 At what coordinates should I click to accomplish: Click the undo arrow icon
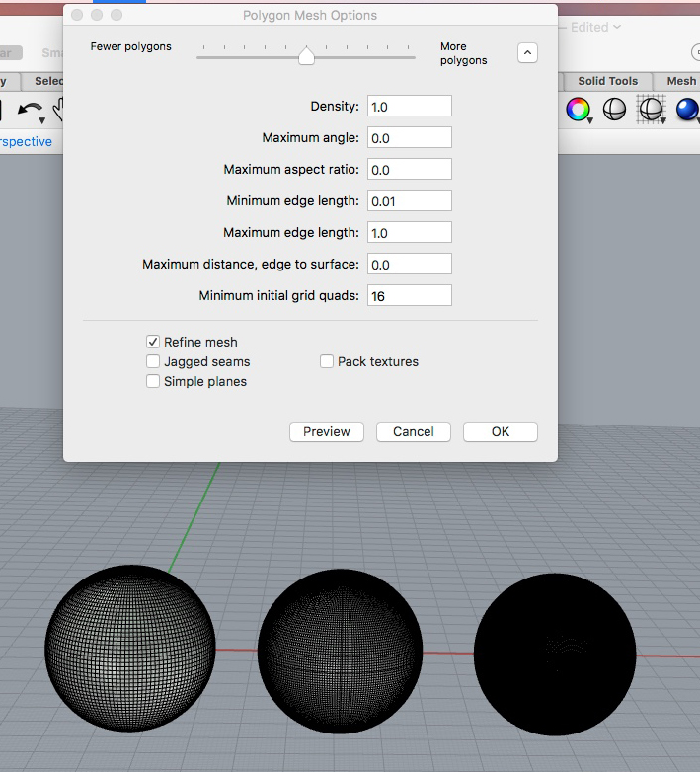click(x=30, y=111)
